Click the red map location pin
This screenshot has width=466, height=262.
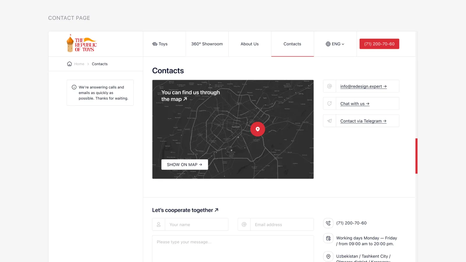coord(258,129)
